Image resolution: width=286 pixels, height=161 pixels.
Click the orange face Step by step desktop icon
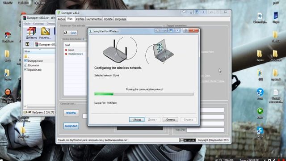coord(8,96)
